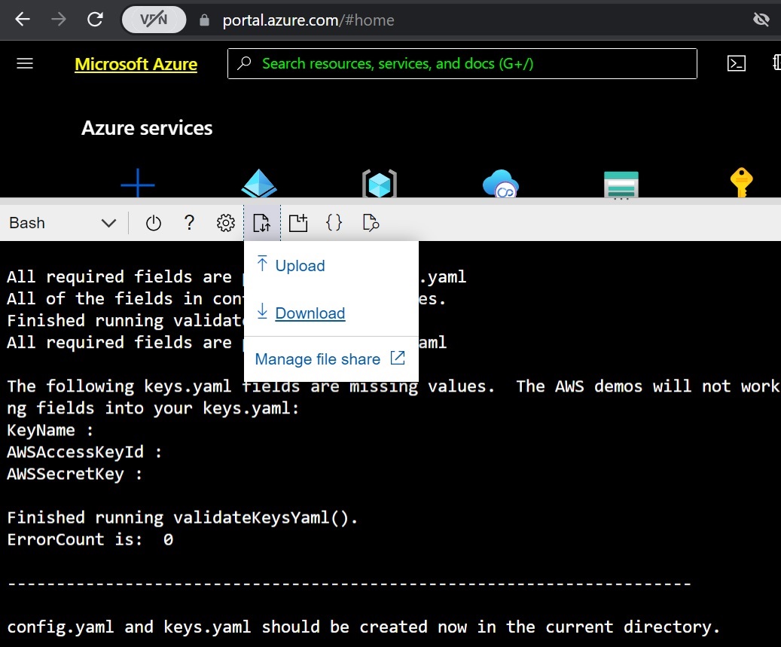Click the web preview document icon
The image size is (781, 647).
[371, 223]
